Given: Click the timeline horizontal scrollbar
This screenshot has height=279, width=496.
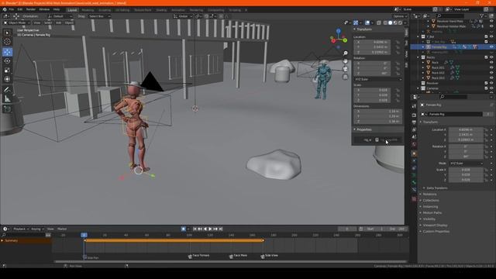Looking at the screenshot, I should [230, 262].
